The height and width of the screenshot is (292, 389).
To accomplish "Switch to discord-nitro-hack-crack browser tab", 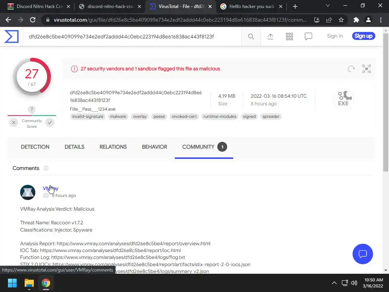I will point(110,6).
